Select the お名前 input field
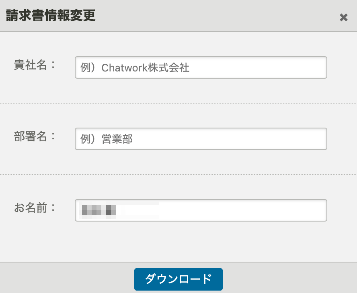Image resolution: width=357 pixels, height=293 pixels. click(201, 210)
